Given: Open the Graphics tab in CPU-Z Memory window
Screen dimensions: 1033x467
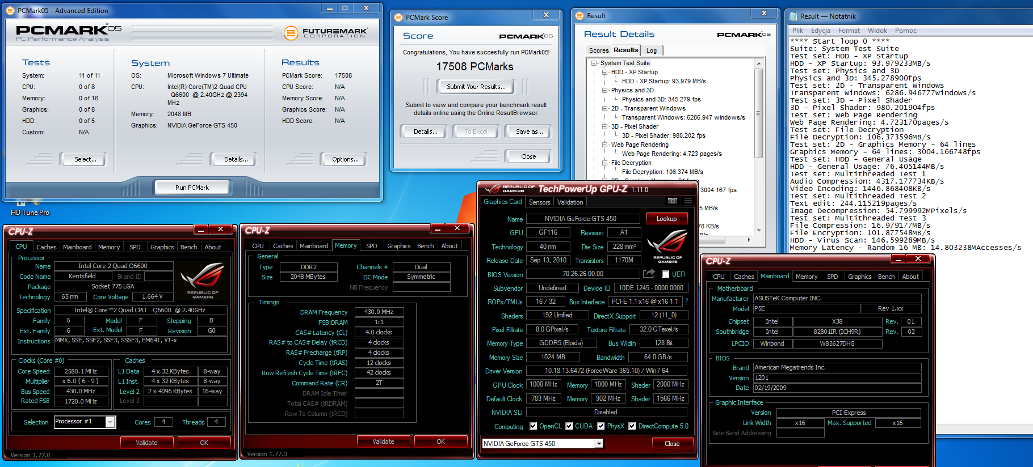Looking at the screenshot, I should pos(398,246).
